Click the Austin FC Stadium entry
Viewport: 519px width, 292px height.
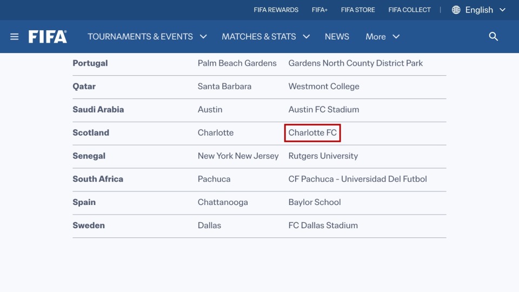323,110
